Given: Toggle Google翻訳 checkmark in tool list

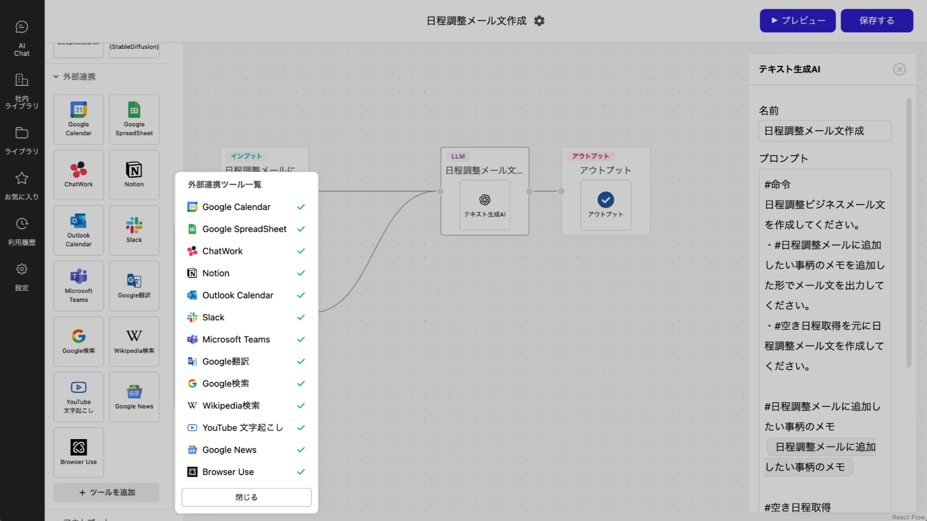Looking at the screenshot, I should pos(301,361).
